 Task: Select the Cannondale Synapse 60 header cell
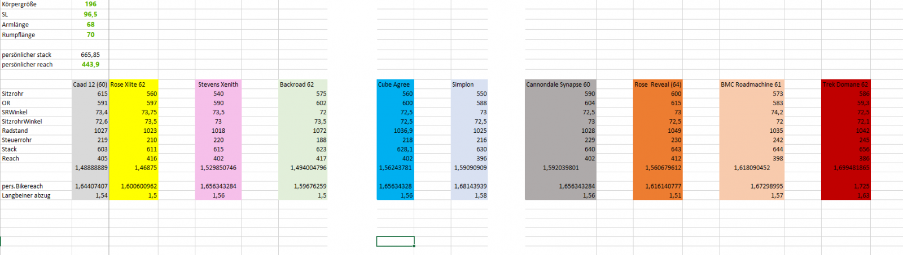pos(560,84)
